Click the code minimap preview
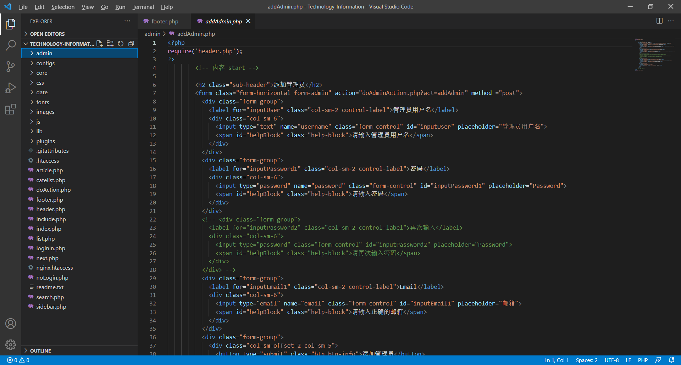The height and width of the screenshot is (365, 681). point(654,55)
